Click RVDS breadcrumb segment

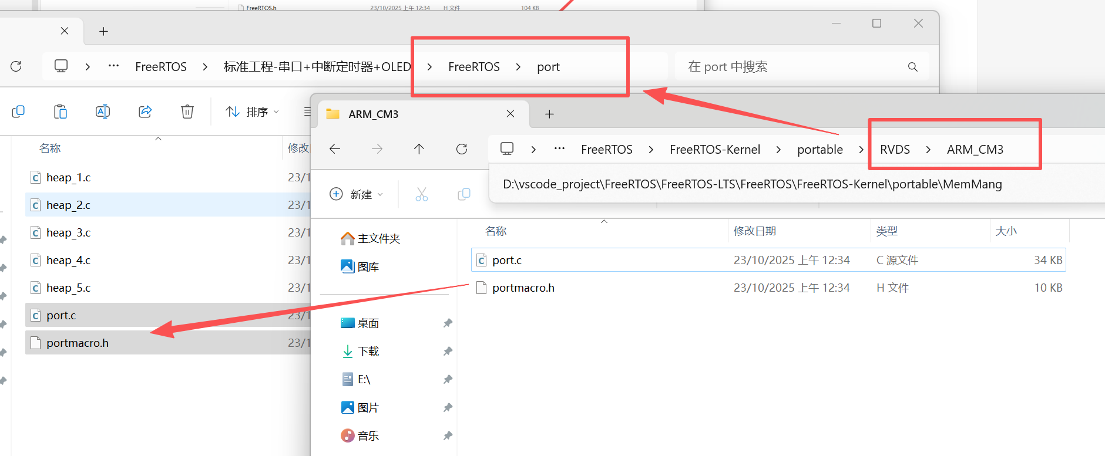click(x=895, y=150)
